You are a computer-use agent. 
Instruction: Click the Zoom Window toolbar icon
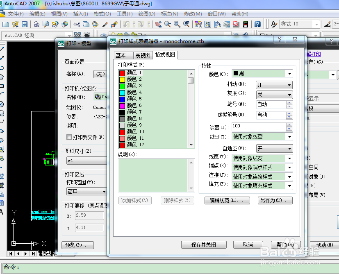(177, 24)
